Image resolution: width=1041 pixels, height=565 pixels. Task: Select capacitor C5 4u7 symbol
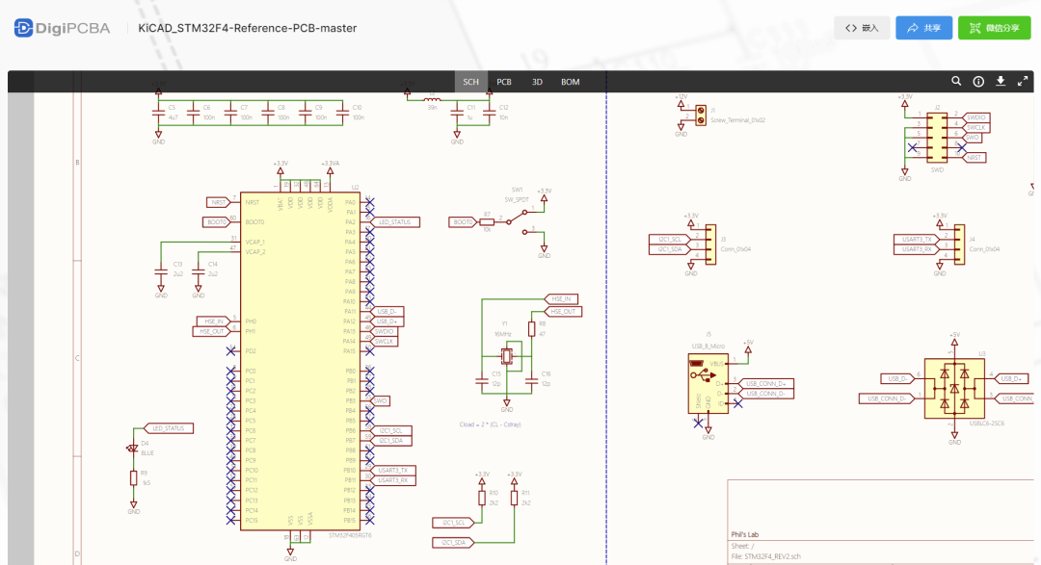(x=158, y=114)
